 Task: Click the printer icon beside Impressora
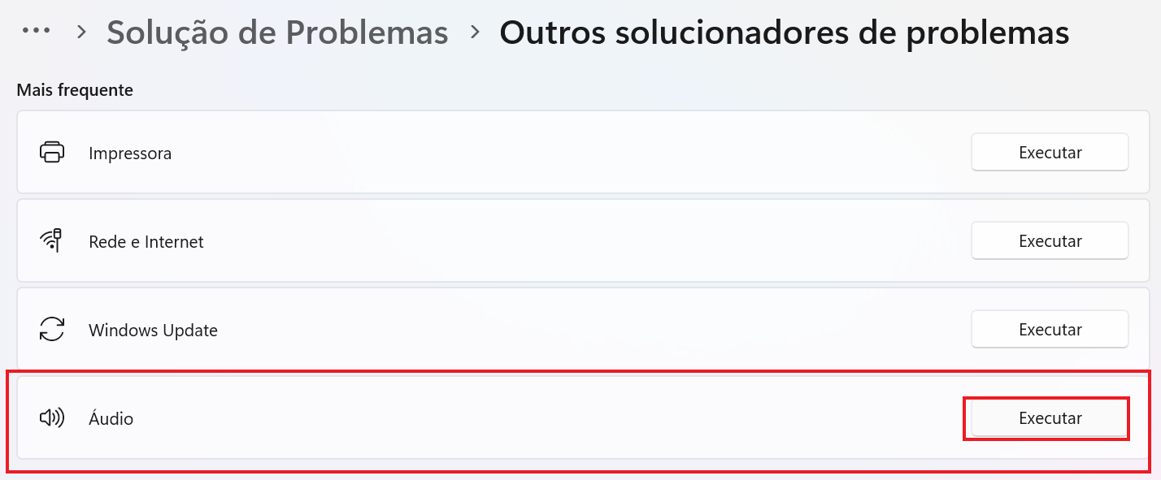click(x=52, y=153)
